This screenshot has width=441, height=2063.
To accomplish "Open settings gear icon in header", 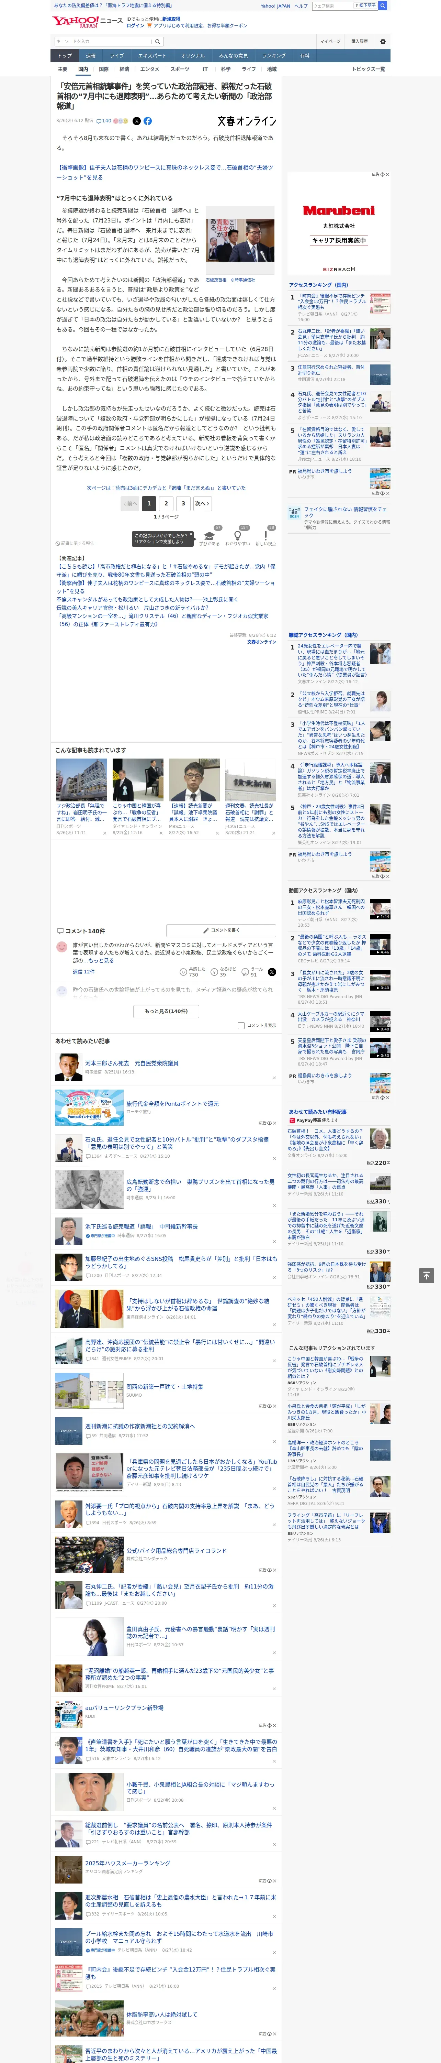I will 383,42.
